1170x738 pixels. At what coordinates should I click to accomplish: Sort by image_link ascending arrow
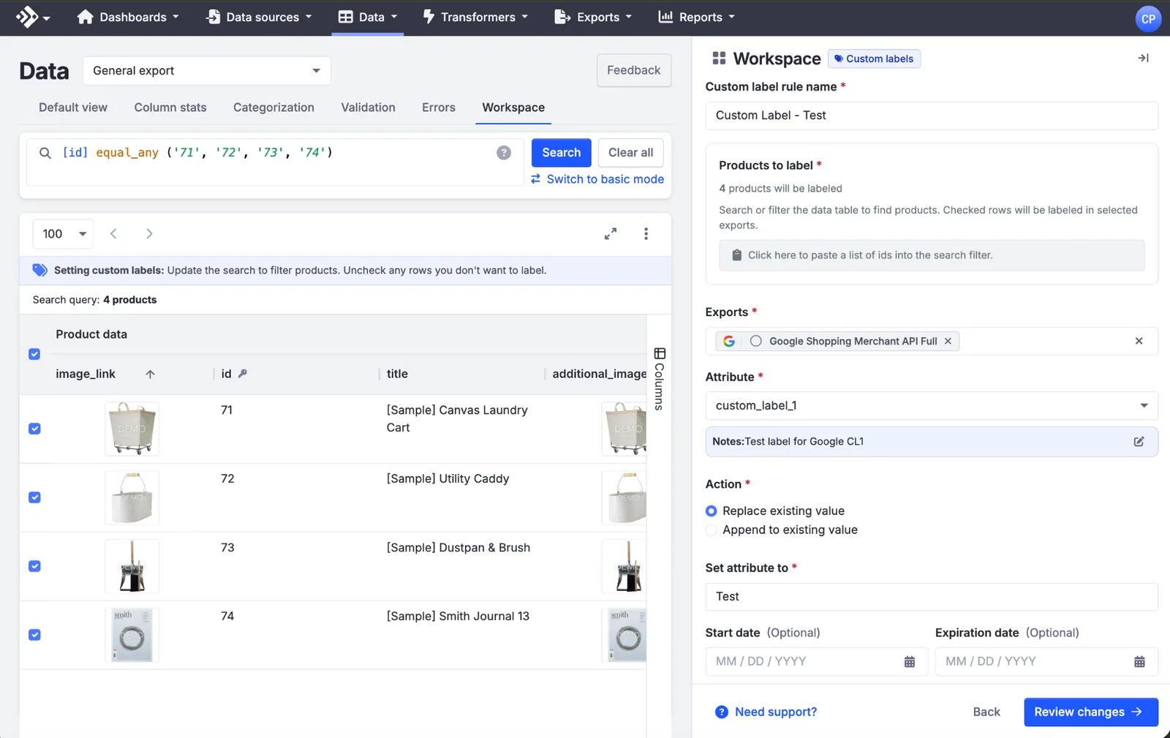150,374
